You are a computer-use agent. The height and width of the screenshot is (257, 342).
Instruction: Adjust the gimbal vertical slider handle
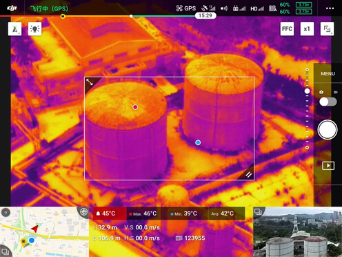(307, 91)
